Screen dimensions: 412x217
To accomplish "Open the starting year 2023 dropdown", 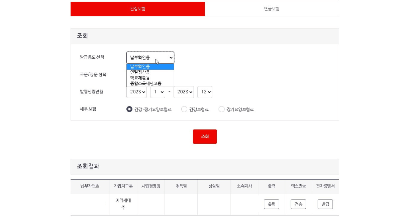I will (x=136, y=92).
